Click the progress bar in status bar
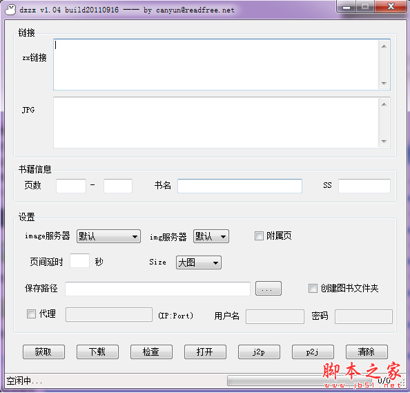This screenshot has width=410, height=393. pyautogui.click(x=300, y=381)
